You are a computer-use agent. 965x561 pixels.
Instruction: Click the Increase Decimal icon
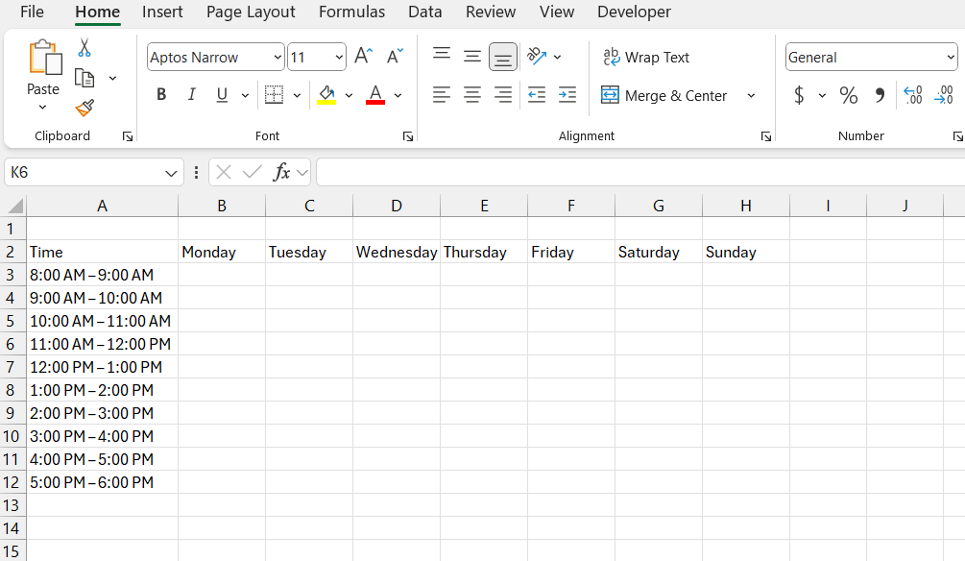[913, 95]
